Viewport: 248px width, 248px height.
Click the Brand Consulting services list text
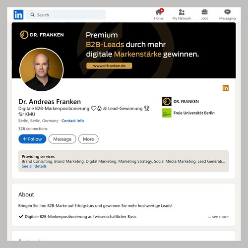(124, 161)
